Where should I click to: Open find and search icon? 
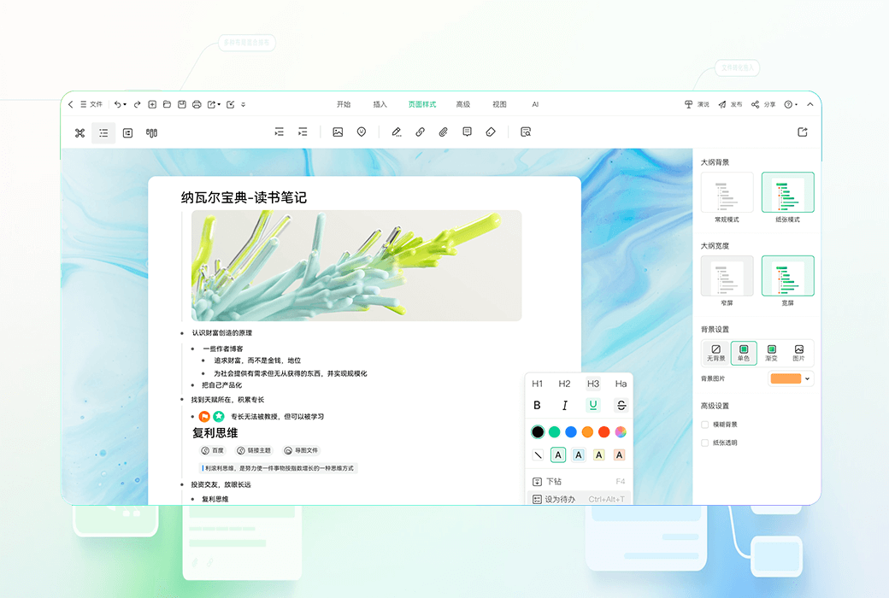pos(526,132)
